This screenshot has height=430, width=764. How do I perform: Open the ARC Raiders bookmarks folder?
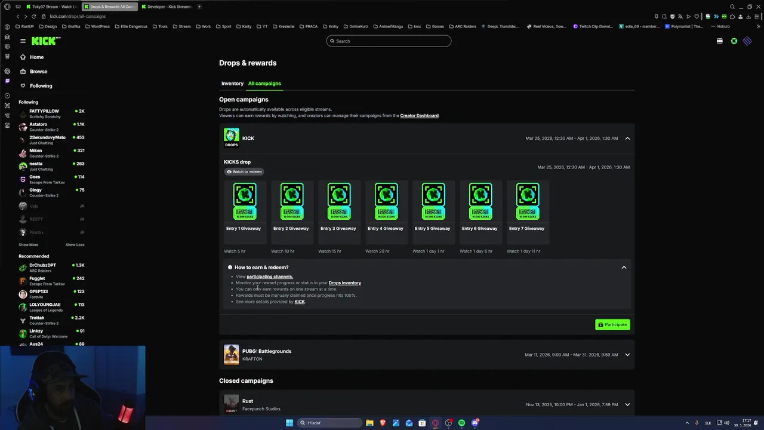click(x=462, y=26)
